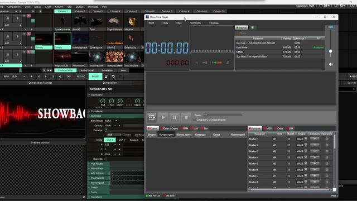The width and height of the screenshot is (357, 201).
Task: Open the Add blend dropdown on Trinity layer
Action: click(12, 43)
